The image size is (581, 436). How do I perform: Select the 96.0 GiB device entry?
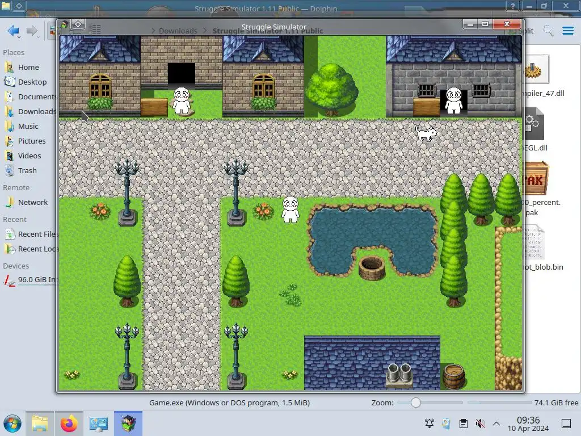31,279
